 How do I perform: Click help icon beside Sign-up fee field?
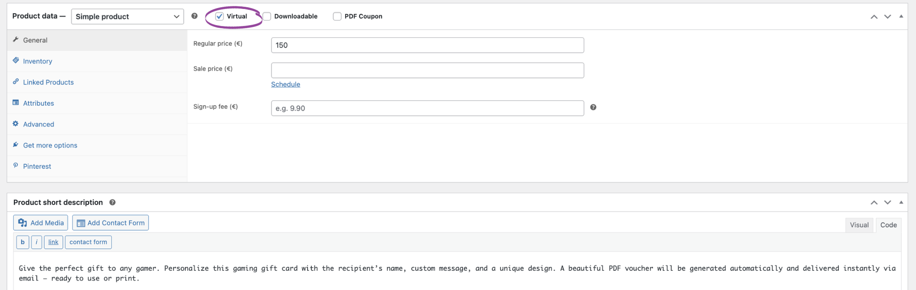[x=593, y=107]
